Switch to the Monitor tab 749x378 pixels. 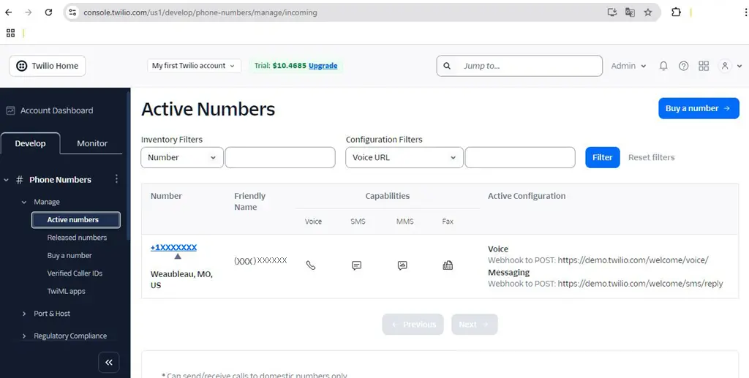tap(92, 143)
